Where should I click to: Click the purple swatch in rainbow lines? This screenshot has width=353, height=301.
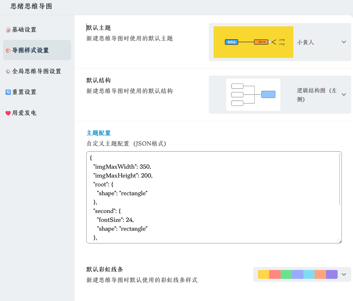click(332, 274)
